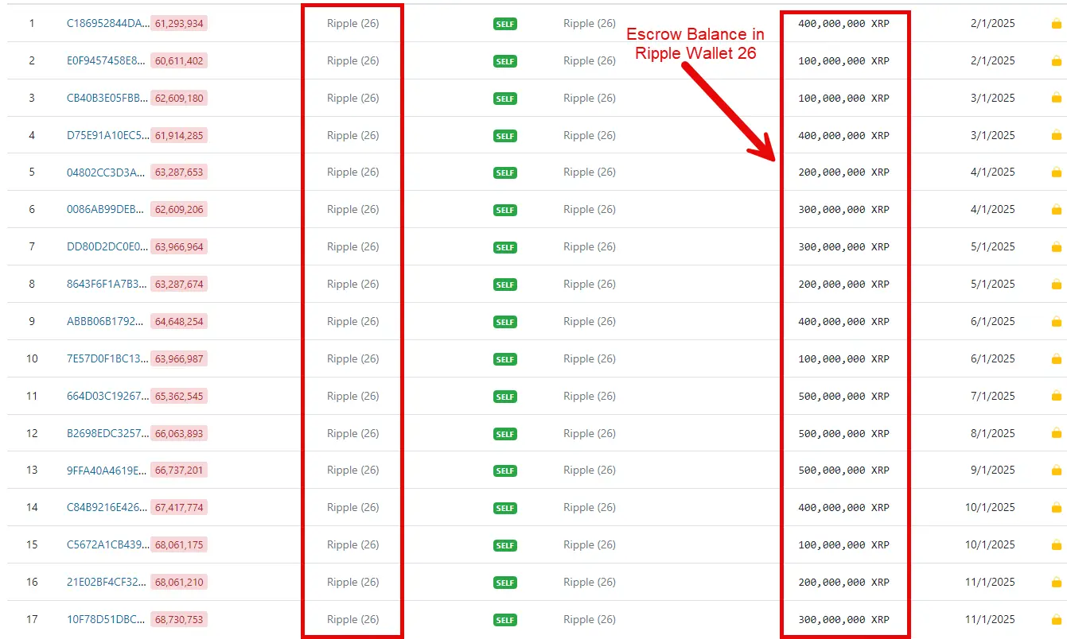Open transaction C5672A1CB439...
Image resolution: width=1067 pixels, height=639 pixels.
coord(108,545)
